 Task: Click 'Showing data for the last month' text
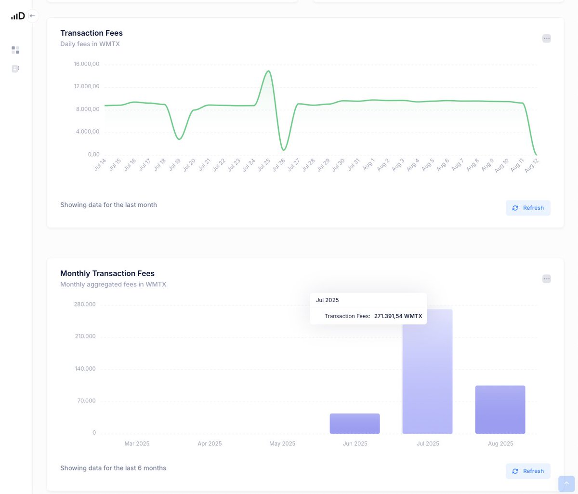[x=108, y=205]
